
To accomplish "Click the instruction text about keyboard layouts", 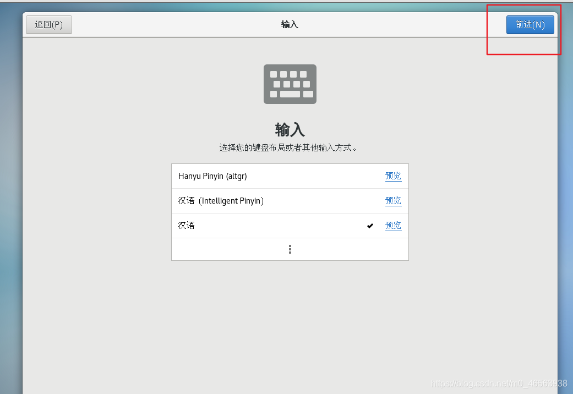I will (x=290, y=147).
